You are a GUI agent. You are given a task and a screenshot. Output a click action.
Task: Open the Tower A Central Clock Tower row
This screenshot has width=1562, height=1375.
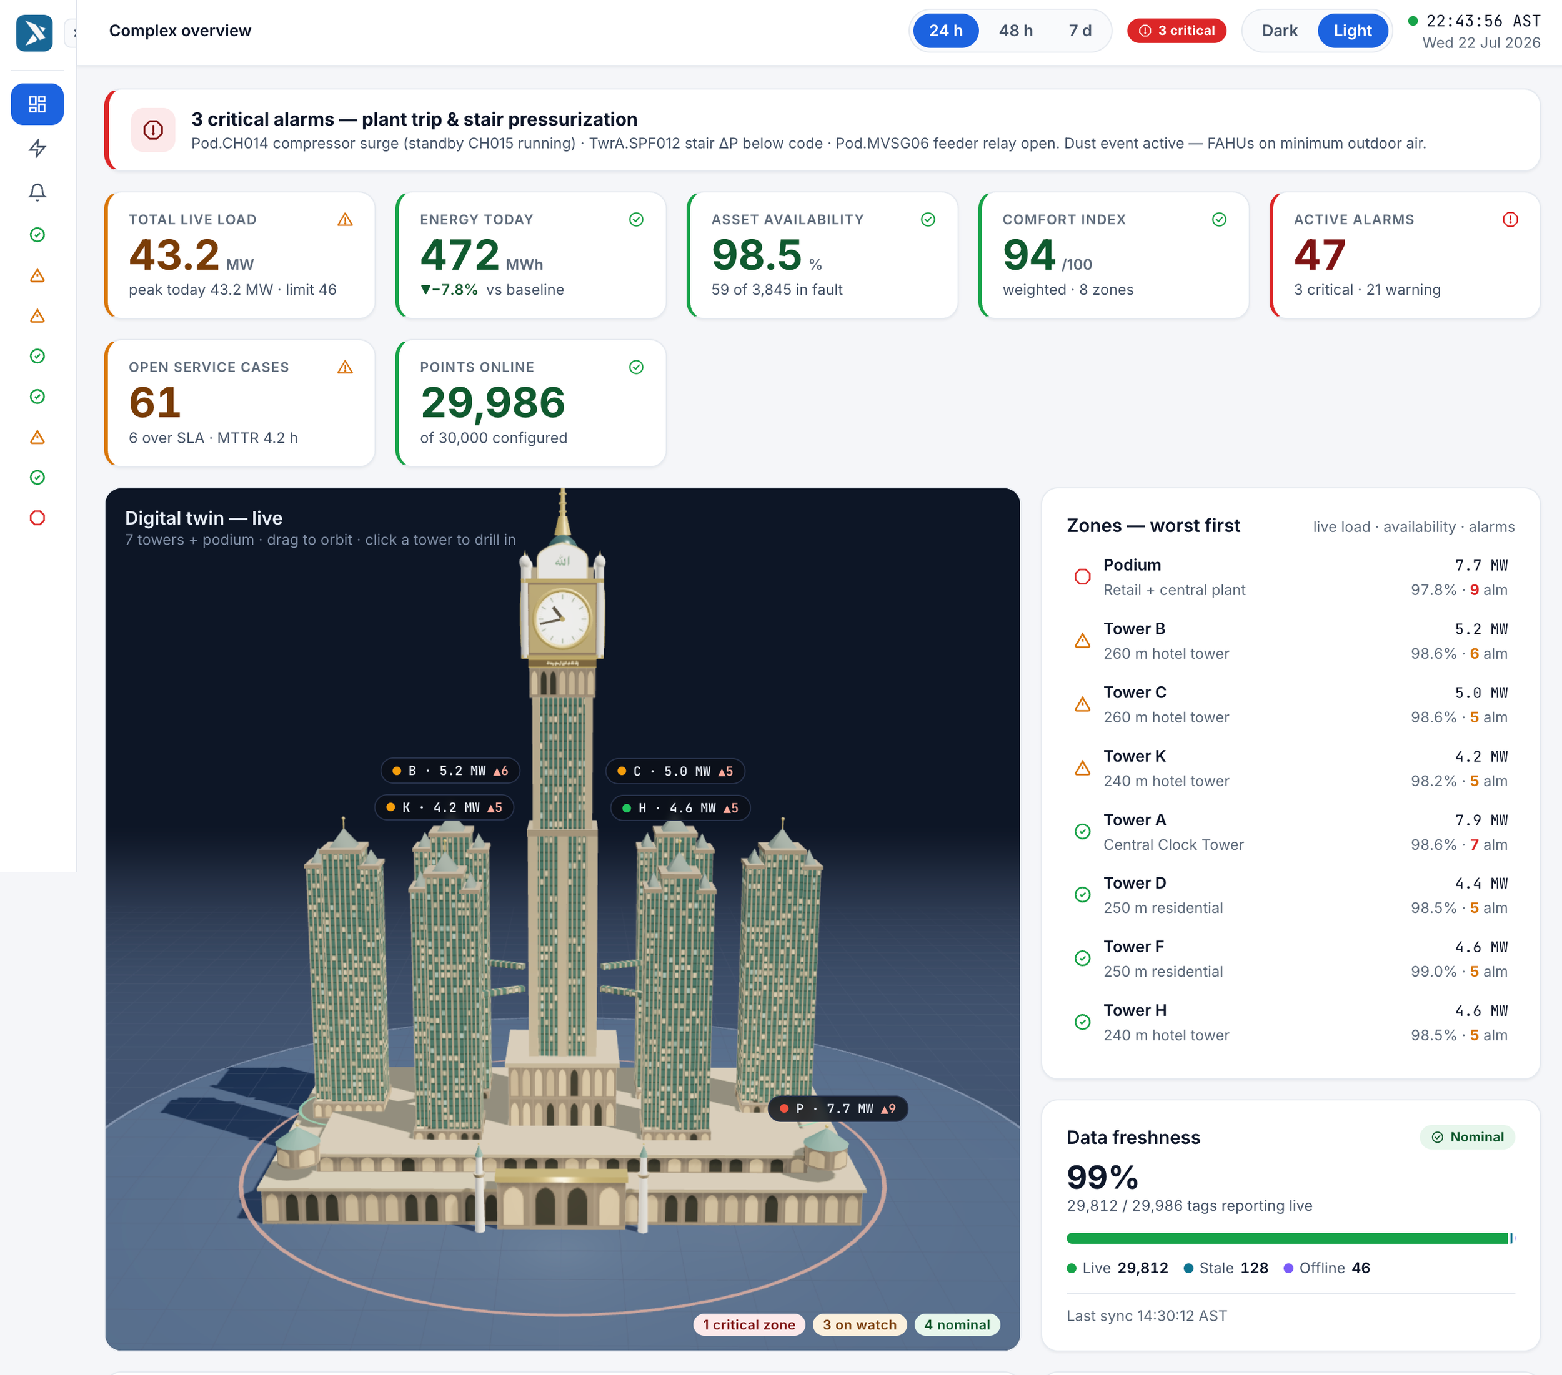1291,832
